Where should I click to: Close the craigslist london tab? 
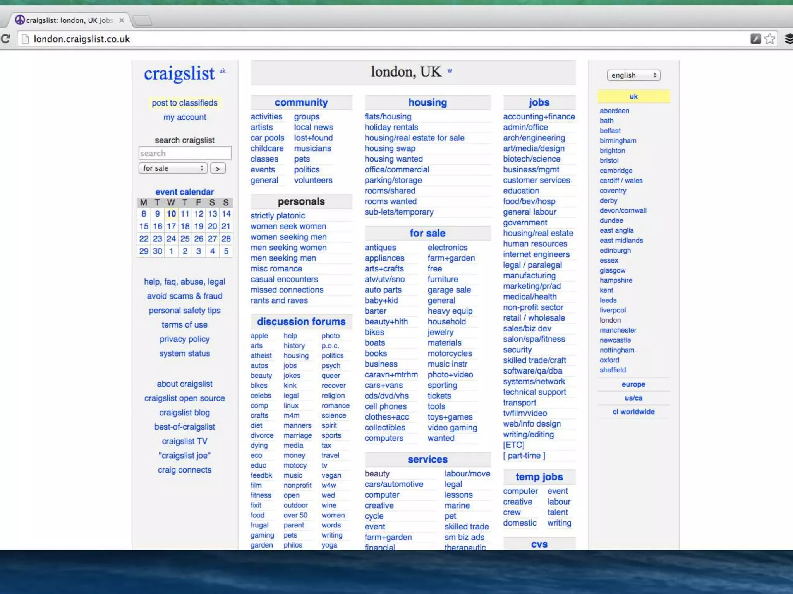click(122, 20)
